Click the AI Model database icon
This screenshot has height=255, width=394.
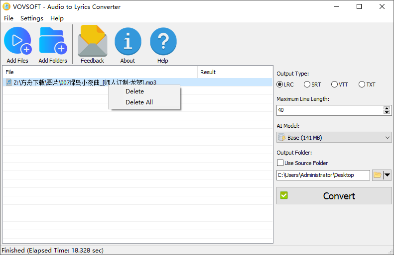(x=282, y=137)
